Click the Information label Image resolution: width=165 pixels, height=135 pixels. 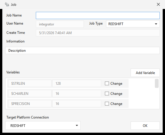click(16, 41)
